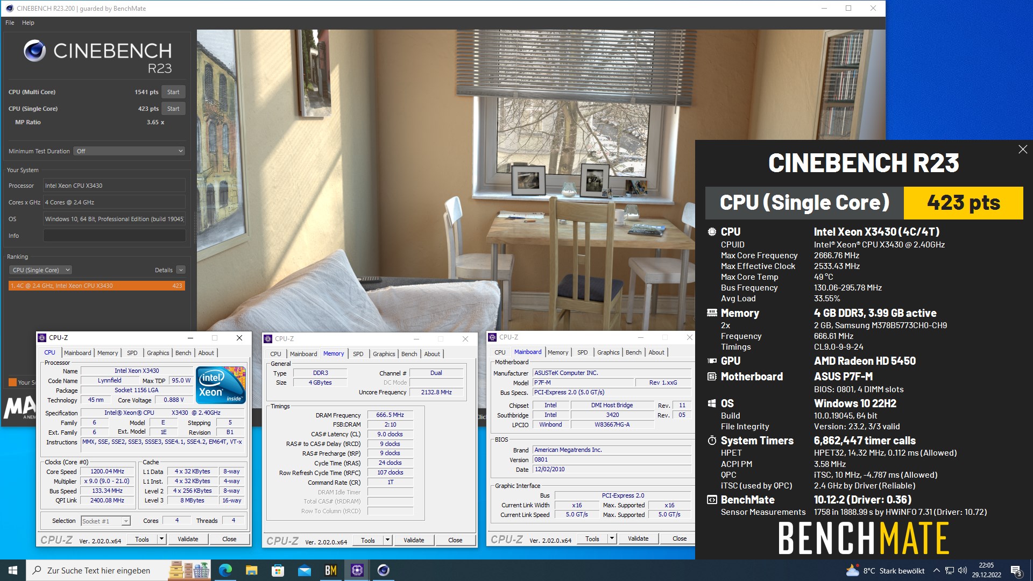Click Validate in the middle CPU-Z window
The width and height of the screenshot is (1033, 581).
[x=414, y=540]
